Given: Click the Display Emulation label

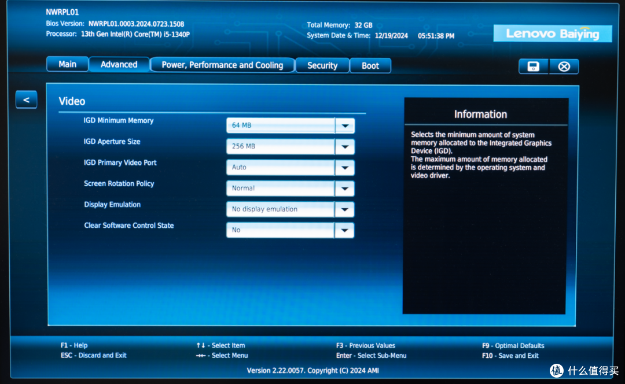Looking at the screenshot, I should click(x=112, y=204).
